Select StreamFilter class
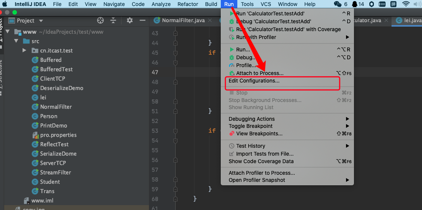Image resolution: width=422 pixels, height=210 pixels. 55,172
